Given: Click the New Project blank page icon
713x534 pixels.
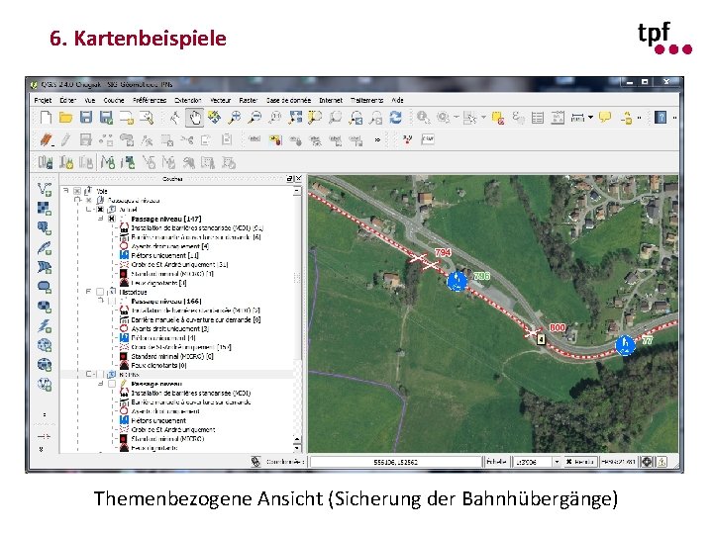Looking at the screenshot, I should tap(46, 118).
